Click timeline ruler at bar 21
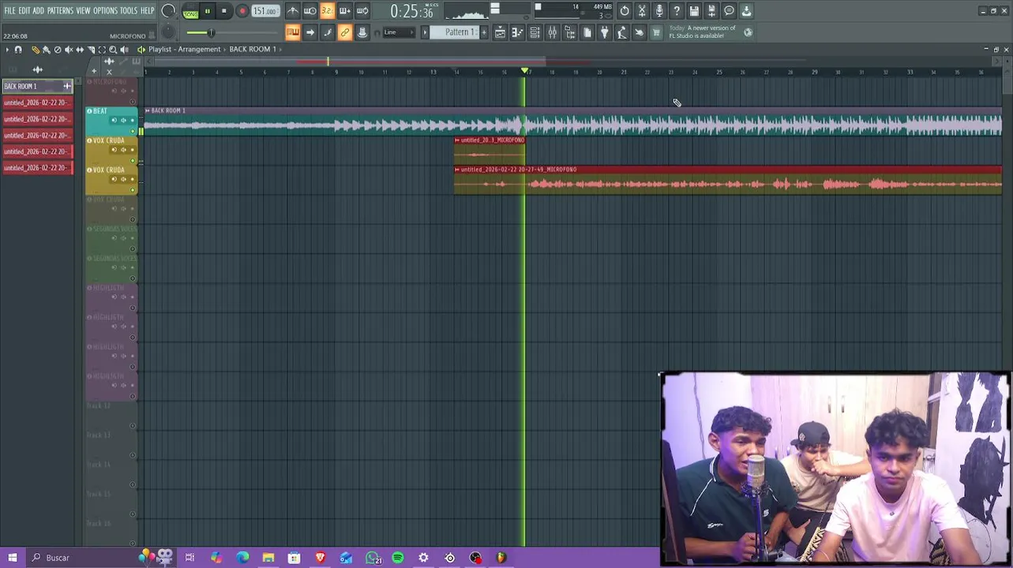Viewport: 1013px width, 568px height. pos(624,72)
